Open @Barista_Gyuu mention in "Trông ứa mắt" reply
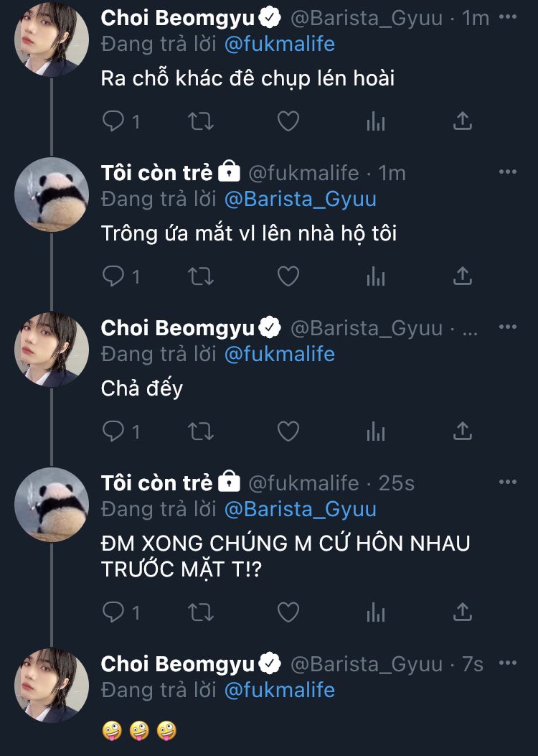Screen dimensions: 538x756 coord(300,199)
